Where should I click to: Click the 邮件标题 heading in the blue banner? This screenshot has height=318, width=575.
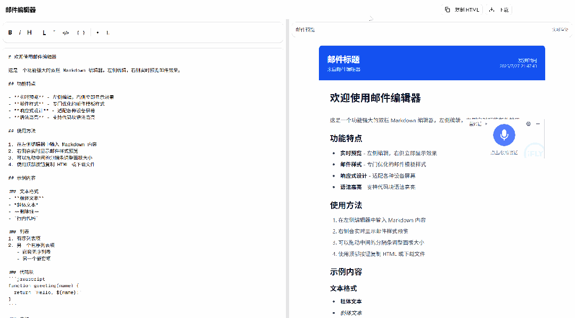click(x=343, y=60)
